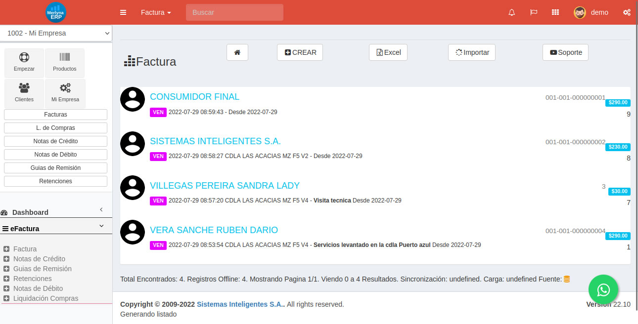Open Clientes from the sidebar icon panel

click(x=24, y=93)
